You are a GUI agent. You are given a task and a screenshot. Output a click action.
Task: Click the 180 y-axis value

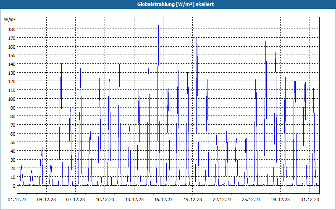12,29
